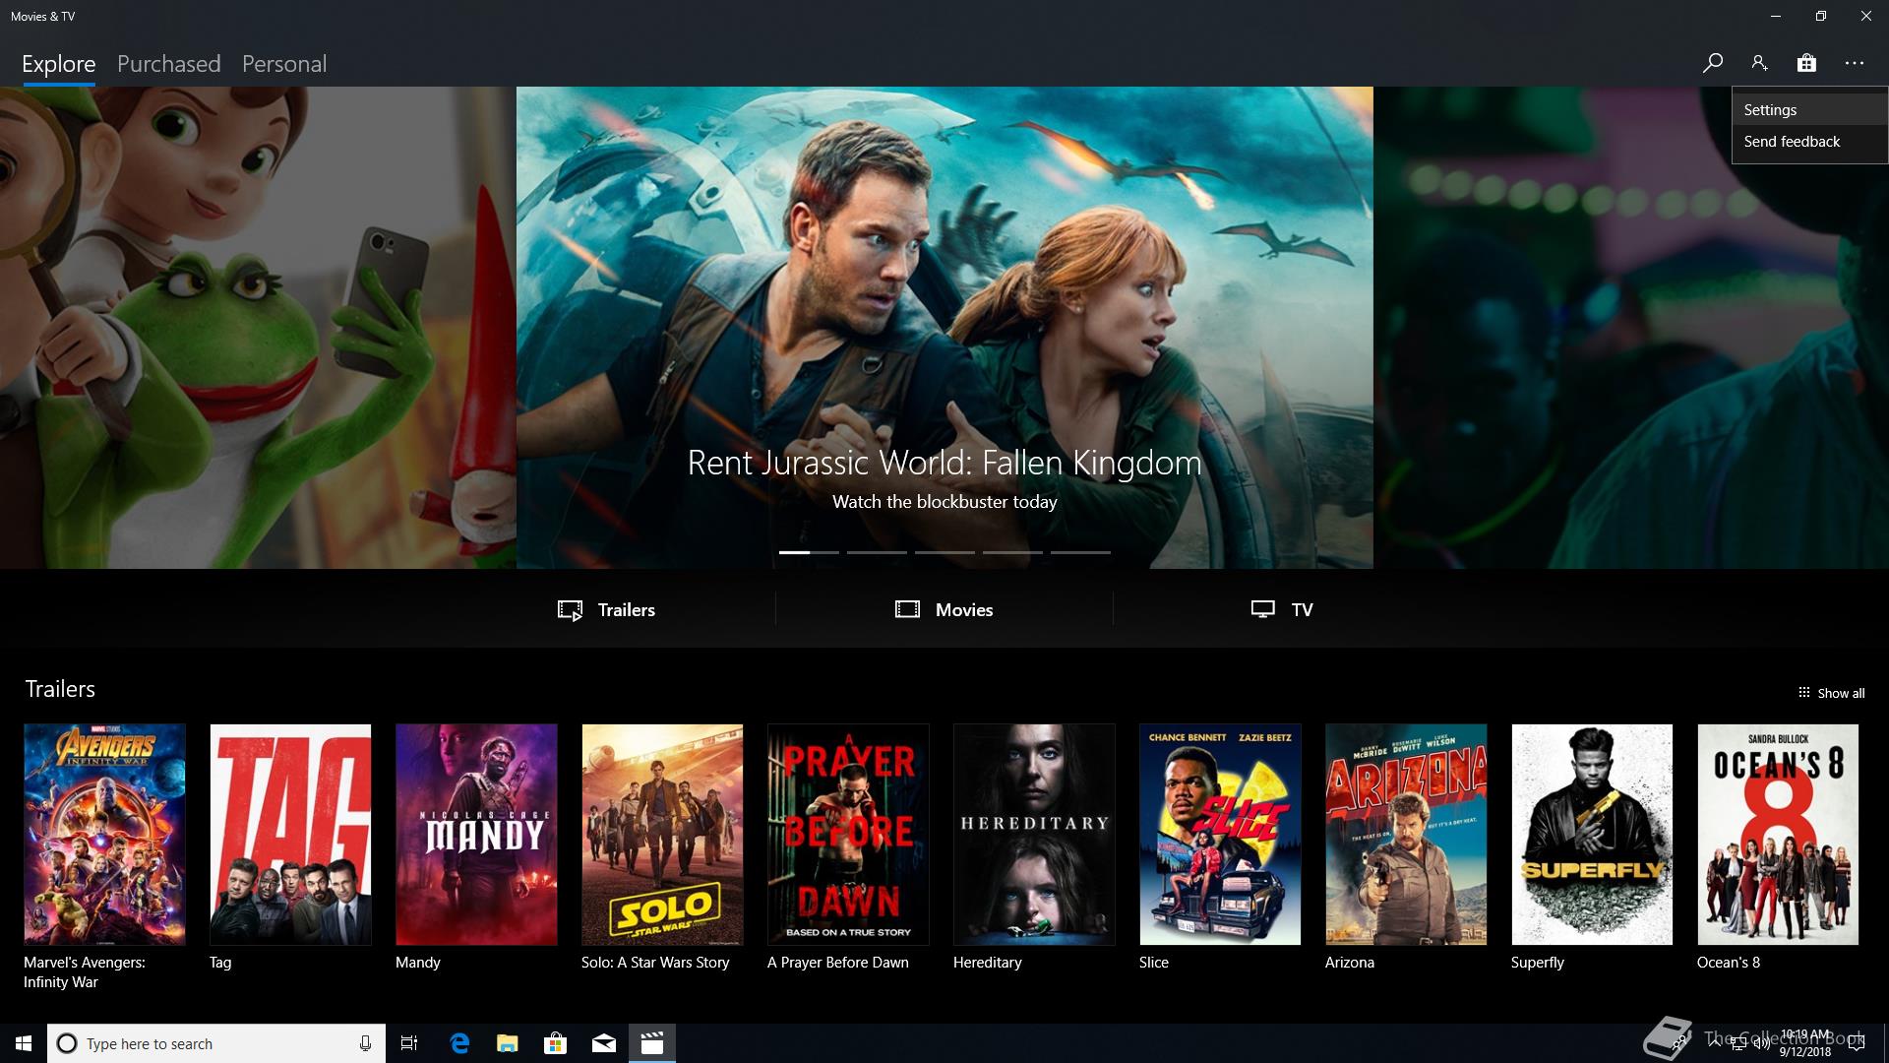This screenshot has height=1063, width=1889.
Task: Jump to the second carousel slide indicator
Action: click(877, 552)
